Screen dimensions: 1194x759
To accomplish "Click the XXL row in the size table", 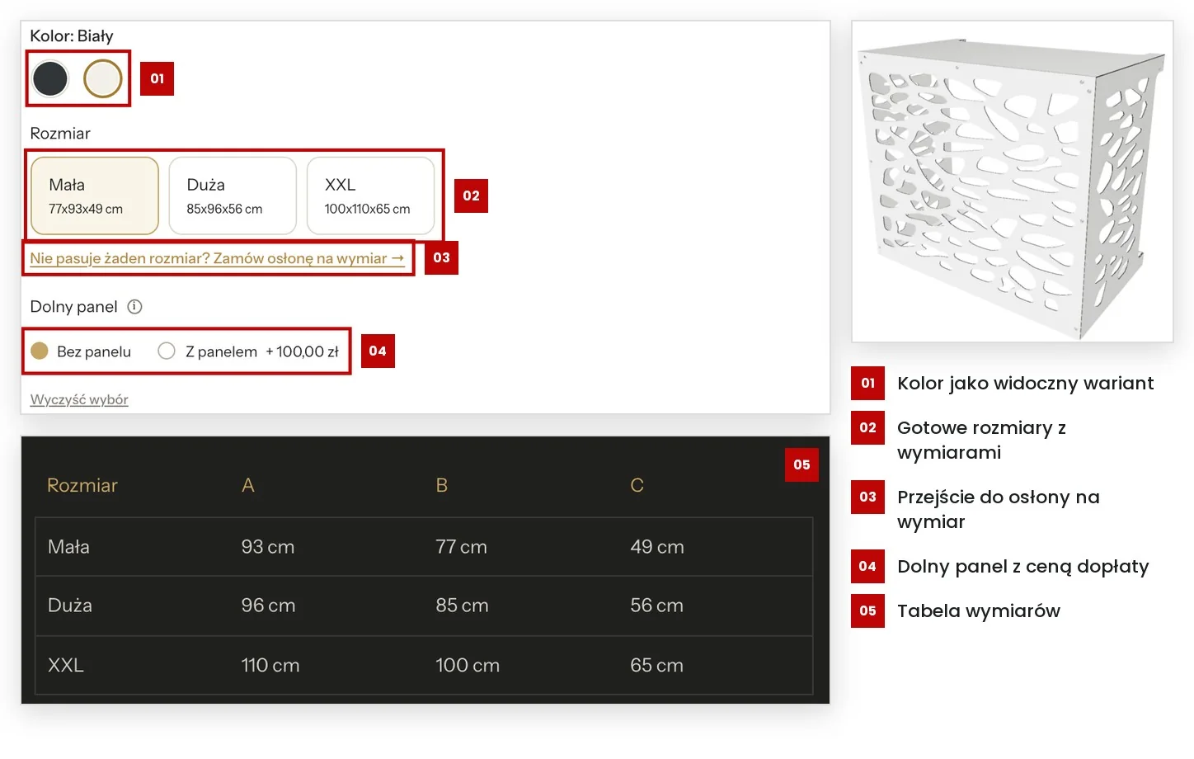I will point(424,665).
